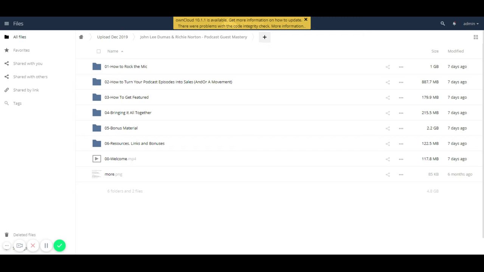Image resolution: width=484 pixels, height=272 pixels.
Task: Share the 05-Bonus Material folder
Action: (388, 128)
